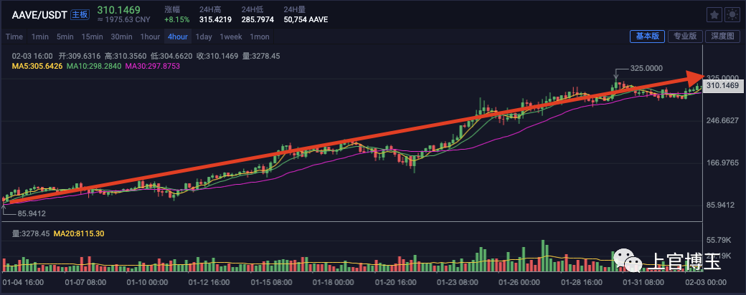Click the 85.9412 low price marker
Image resolution: width=746 pixels, height=295 pixels.
[x=32, y=214]
